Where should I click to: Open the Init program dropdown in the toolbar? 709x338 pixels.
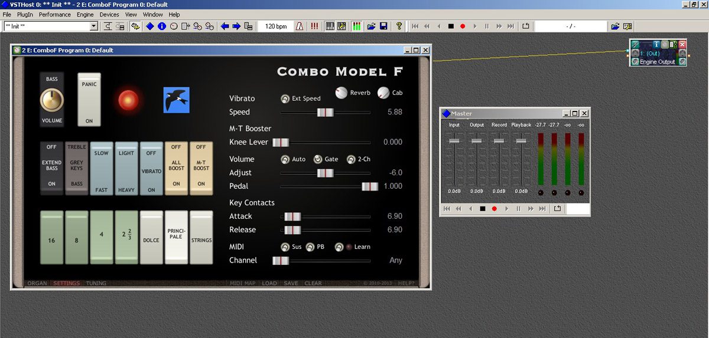click(93, 26)
